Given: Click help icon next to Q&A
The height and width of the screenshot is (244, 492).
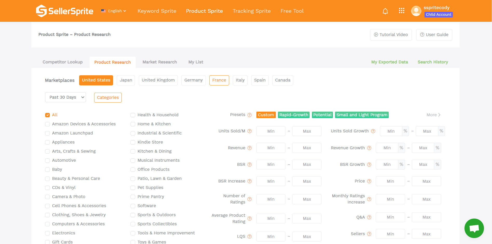Looking at the screenshot, I should 369,217.
